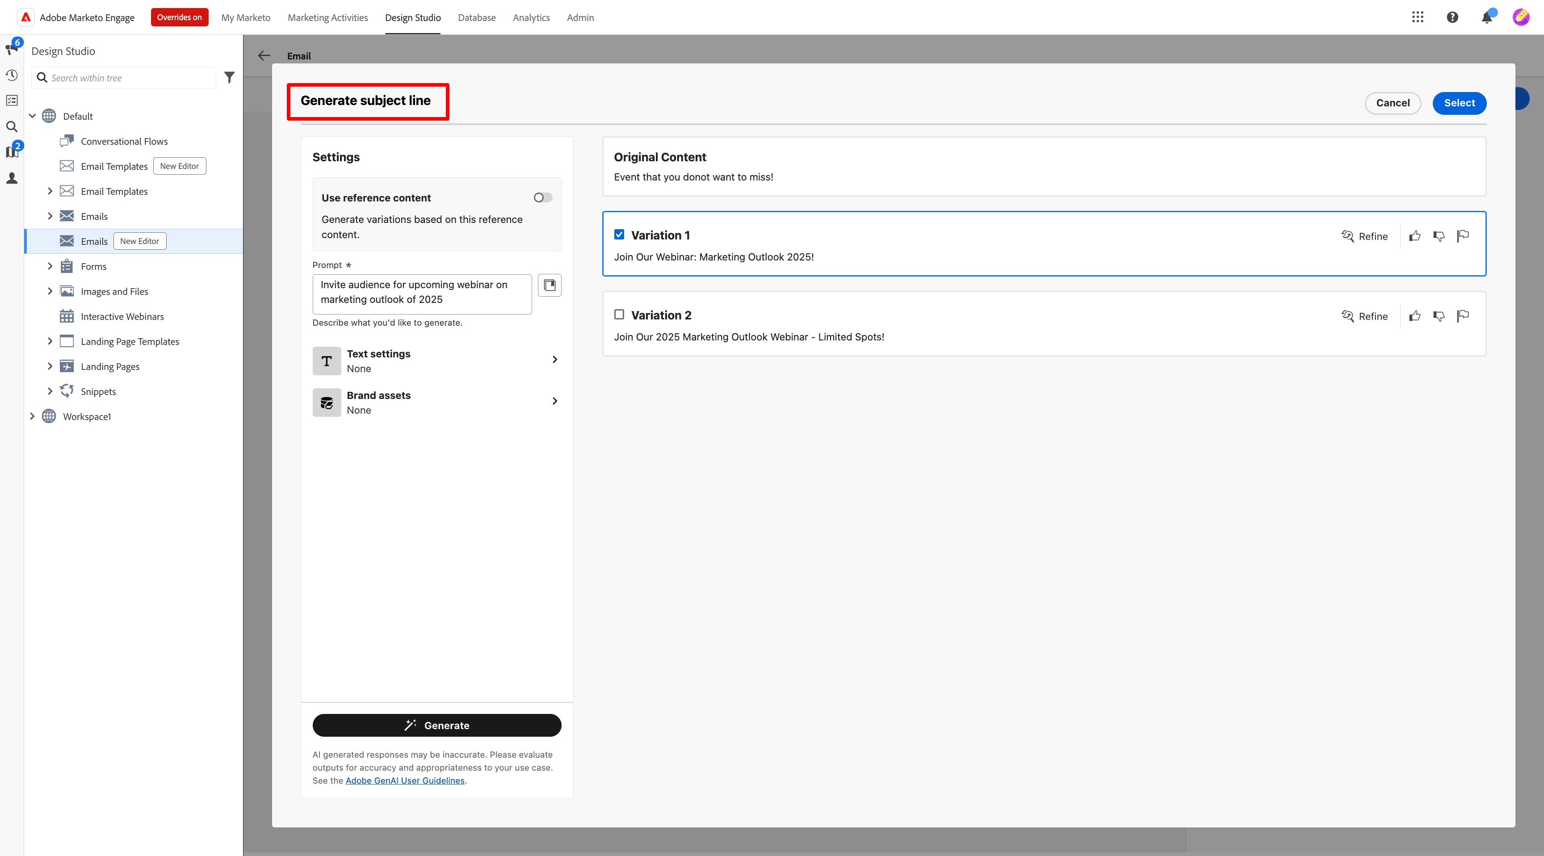Collapse the Default workspace tree
This screenshot has height=856, width=1544.
[x=33, y=116]
